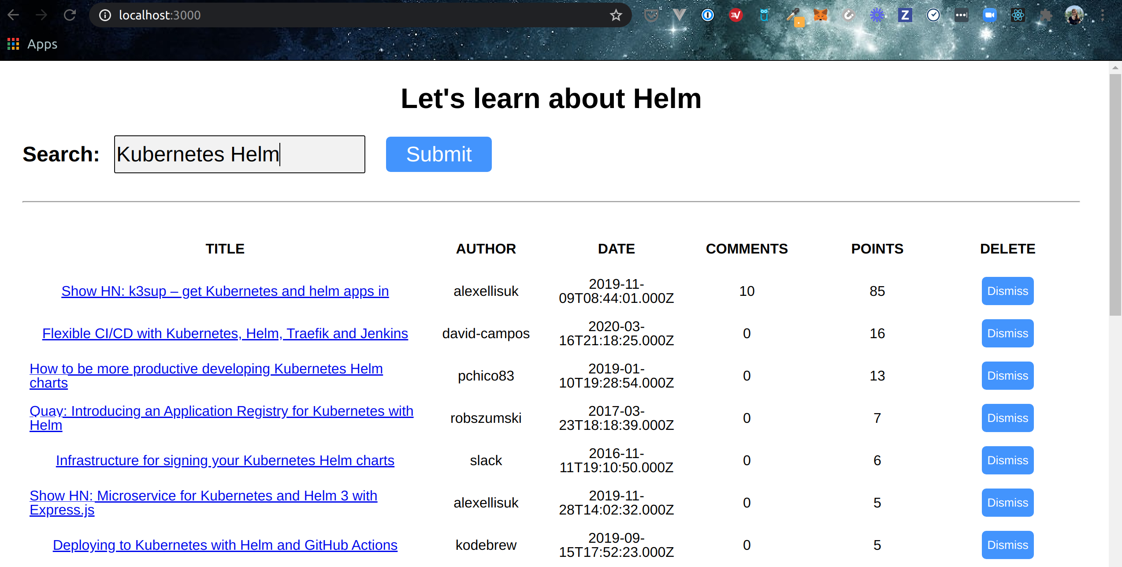Open the Vue devtools extension icon
Viewport: 1122px width, 567px height.
pos(679,15)
